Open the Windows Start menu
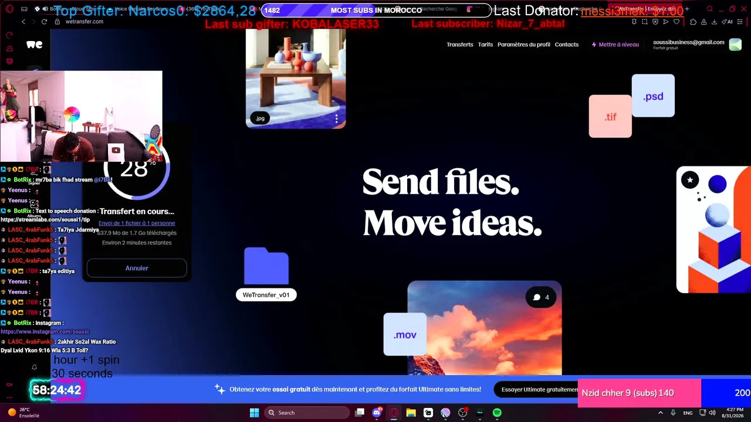751x422 pixels. (x=254, y=413)
